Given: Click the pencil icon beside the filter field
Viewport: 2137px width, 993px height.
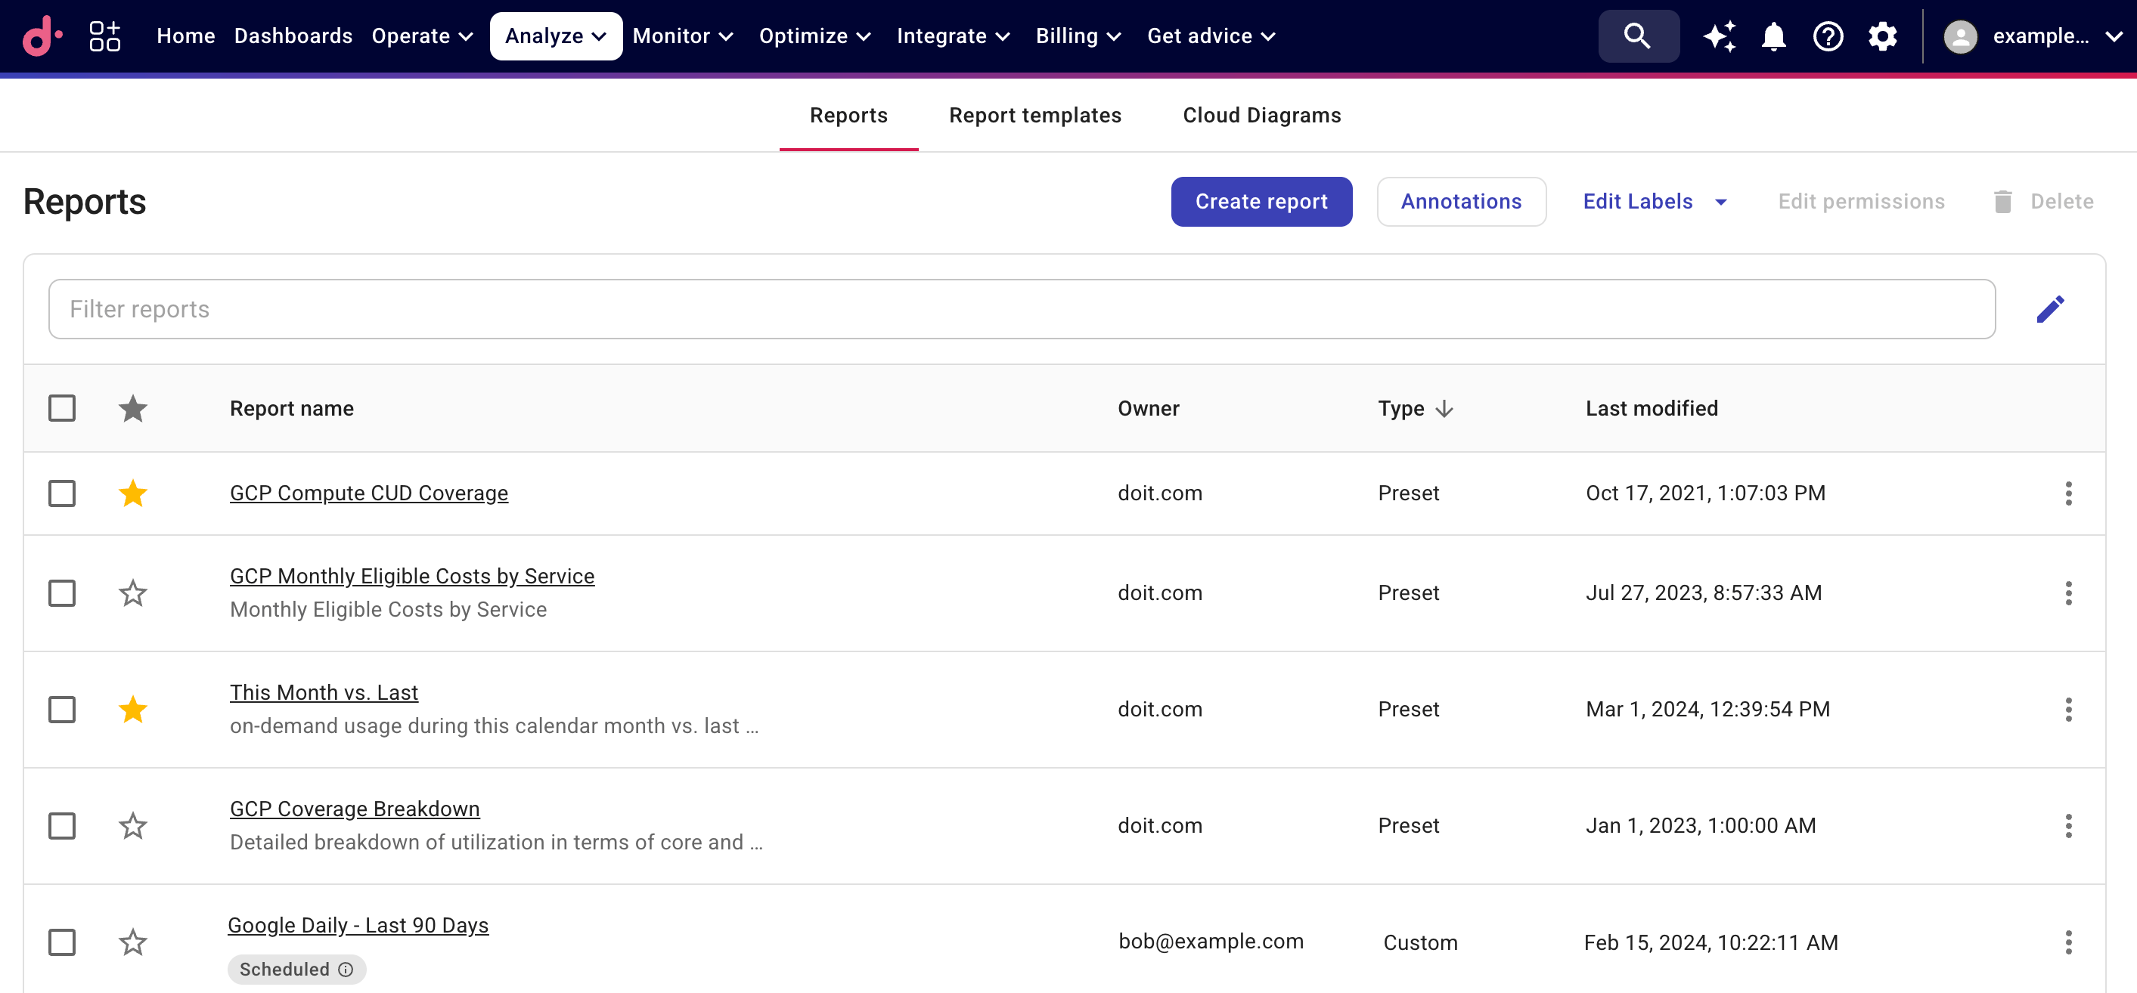Looking at the screenshot, I should point(2052,308).
